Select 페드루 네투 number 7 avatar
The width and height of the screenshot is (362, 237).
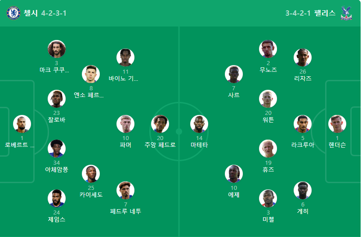tap(125, 190)
